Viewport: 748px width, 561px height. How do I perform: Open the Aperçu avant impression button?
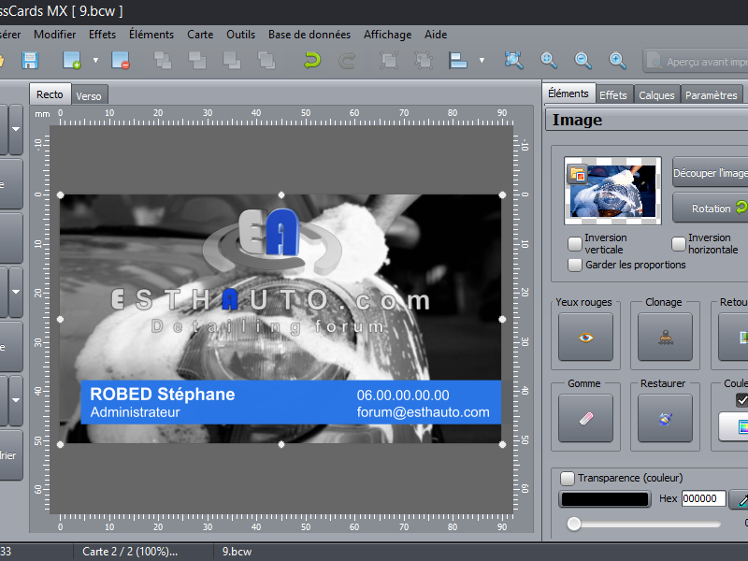pyautogui.click(x=696, y=61)
